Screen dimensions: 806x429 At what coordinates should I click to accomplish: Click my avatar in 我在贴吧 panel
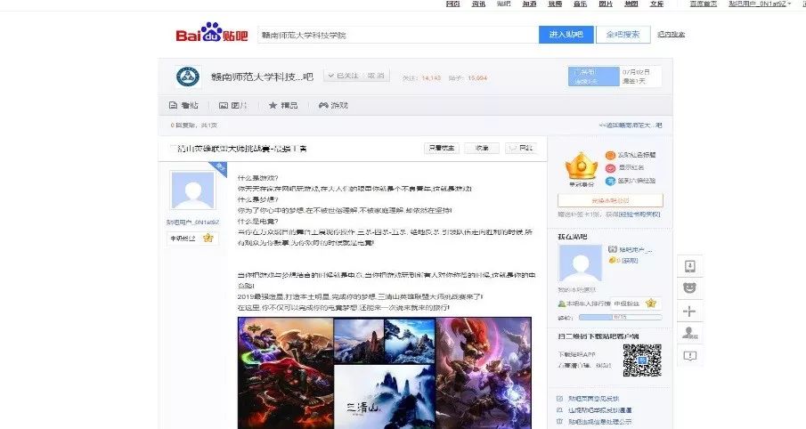(581, 263)
